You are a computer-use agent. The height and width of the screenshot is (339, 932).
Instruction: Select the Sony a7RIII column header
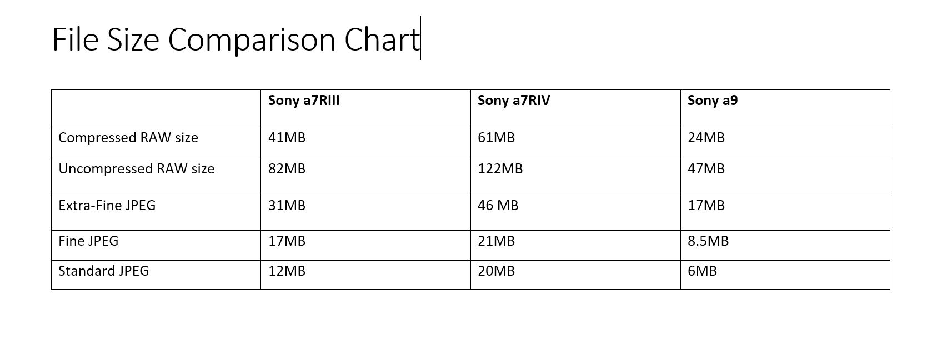click(304, 101)
